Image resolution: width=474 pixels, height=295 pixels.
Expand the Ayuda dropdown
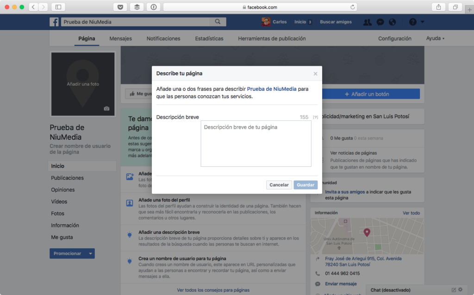point(435,38)
